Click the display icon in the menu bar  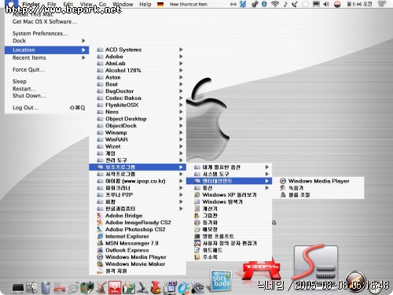316,4
